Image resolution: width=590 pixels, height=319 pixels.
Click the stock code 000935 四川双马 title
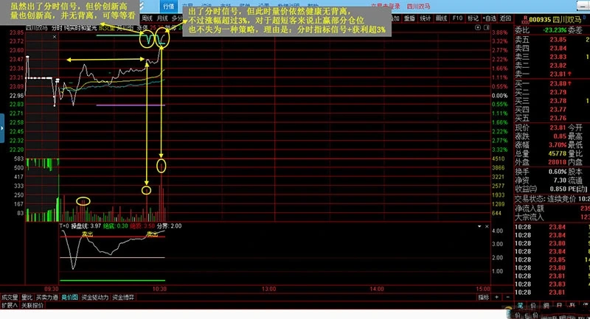tap(555, 20)
